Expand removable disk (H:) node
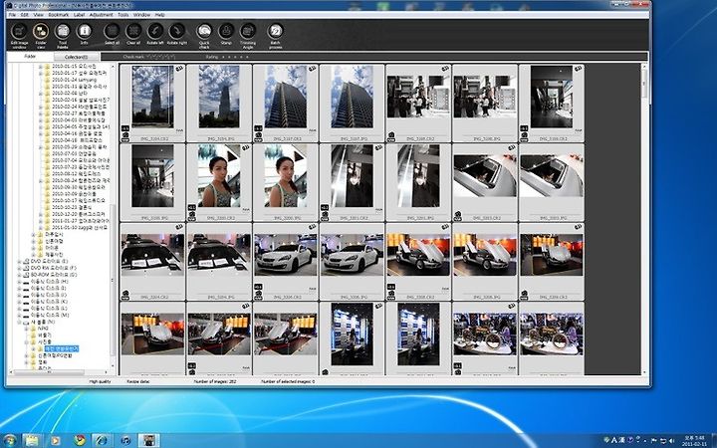 [x=19, y=282]
